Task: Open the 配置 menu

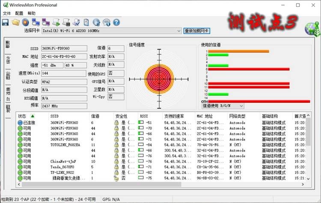Action: tap(19, 13)
